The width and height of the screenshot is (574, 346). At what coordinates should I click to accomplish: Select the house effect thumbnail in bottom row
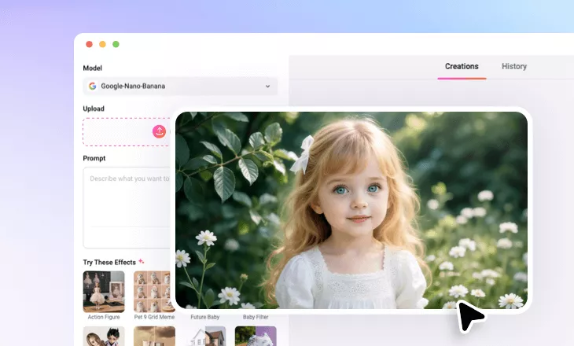[205, 337]
